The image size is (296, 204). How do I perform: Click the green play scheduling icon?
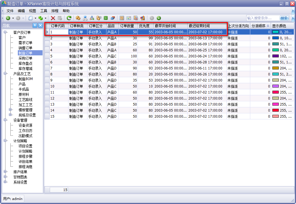pyautogui.click(x=106, y=18)
